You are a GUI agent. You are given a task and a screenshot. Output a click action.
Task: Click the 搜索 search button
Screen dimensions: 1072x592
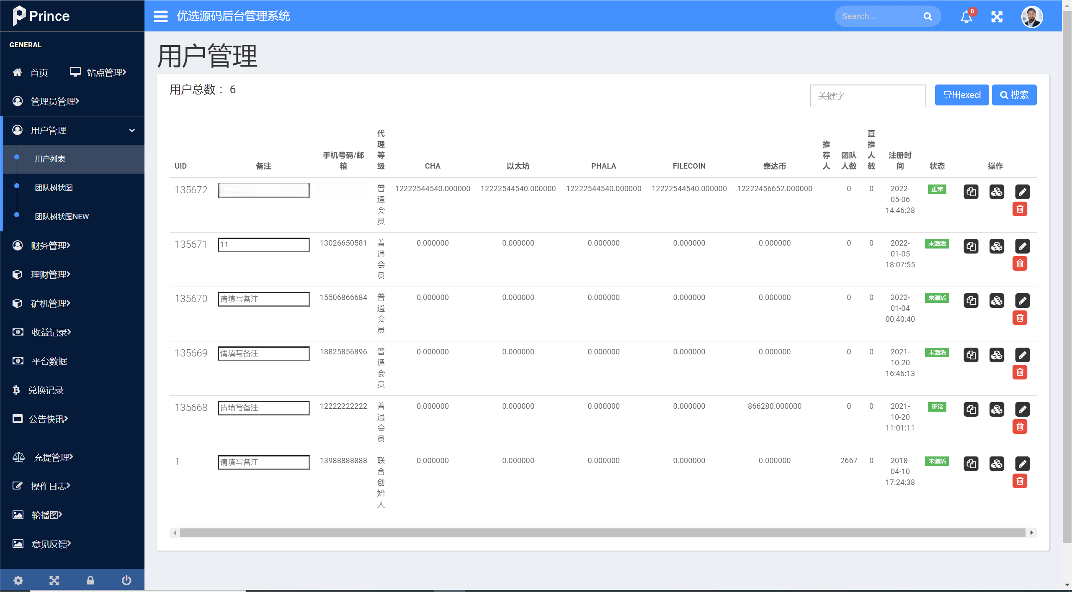[1014, 95]
